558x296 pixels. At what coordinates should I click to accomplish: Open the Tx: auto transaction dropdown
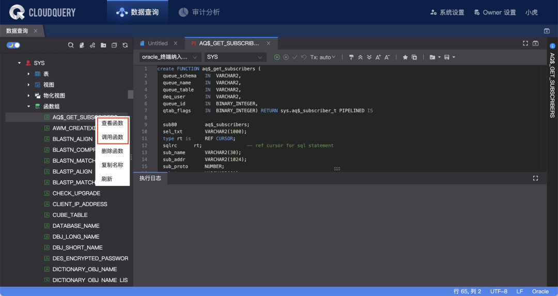point(322,57)
